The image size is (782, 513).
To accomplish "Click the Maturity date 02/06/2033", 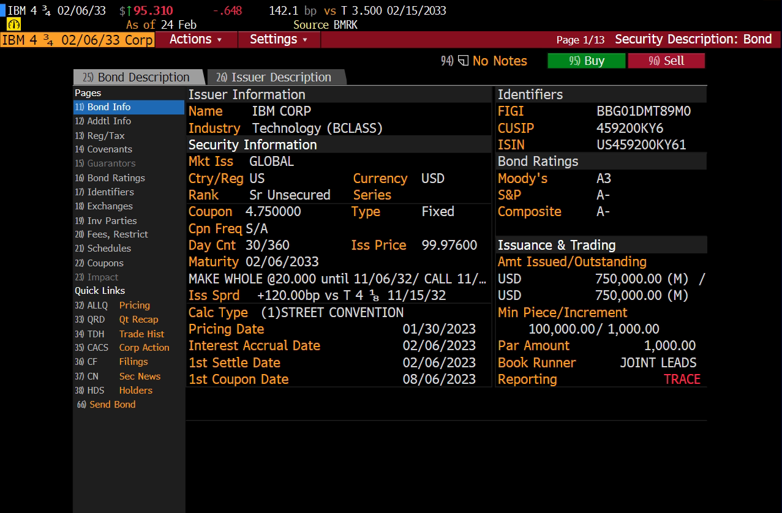I will (282, 262).
